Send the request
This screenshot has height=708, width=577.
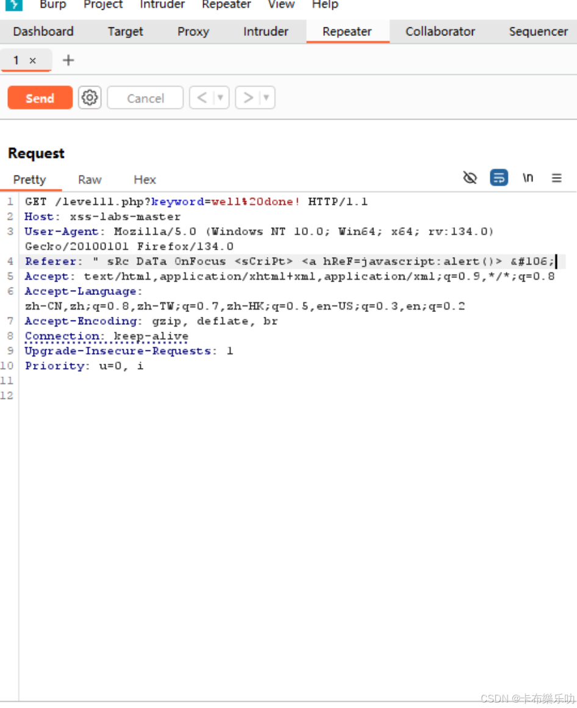tap(40, 97)
